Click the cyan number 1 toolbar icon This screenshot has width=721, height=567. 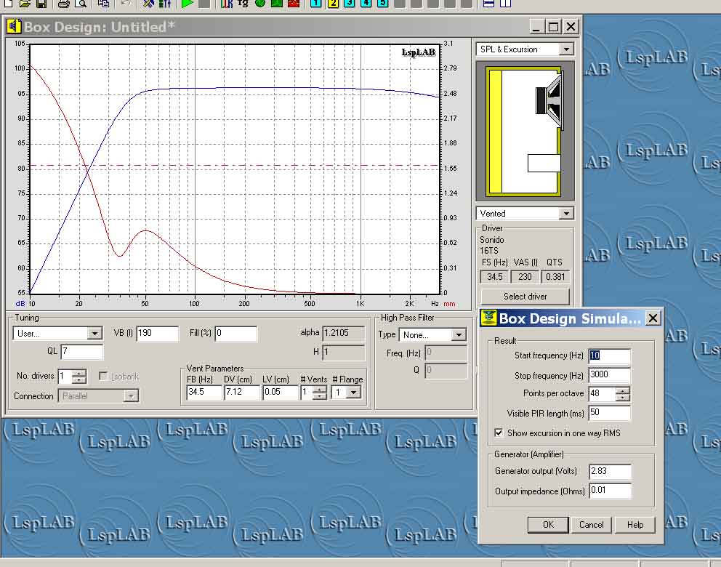[315, 4]
